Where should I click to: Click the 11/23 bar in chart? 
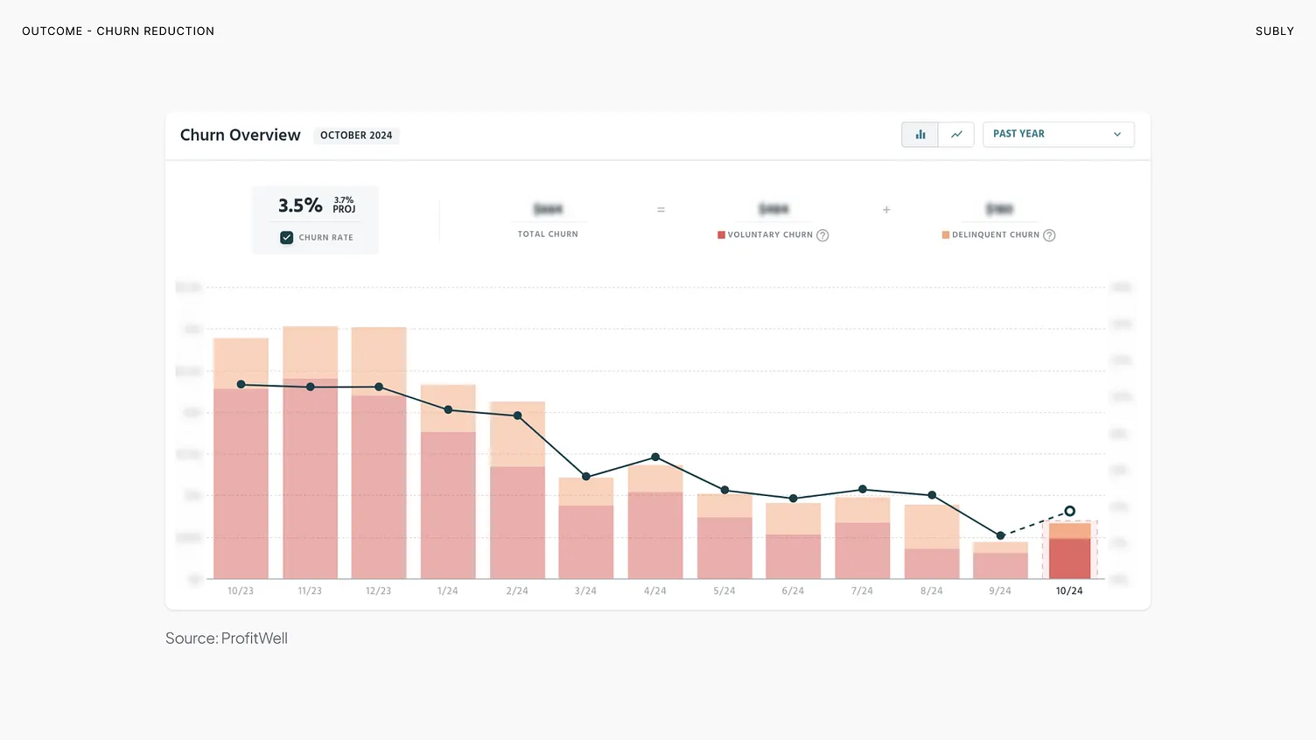click(310, 472)
